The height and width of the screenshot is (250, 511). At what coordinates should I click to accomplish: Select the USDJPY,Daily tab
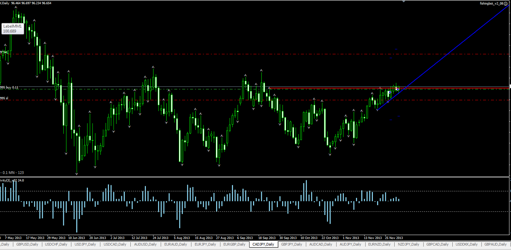click(85, 244)
